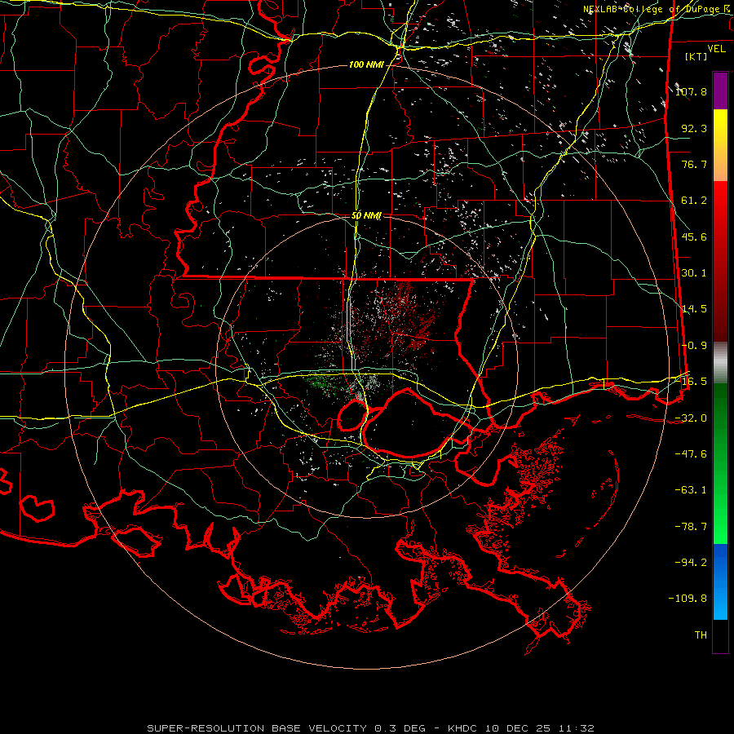The image size is (734, 734).
Task: Click the 76.7 velocity scale value
Action: pos(694,164)
